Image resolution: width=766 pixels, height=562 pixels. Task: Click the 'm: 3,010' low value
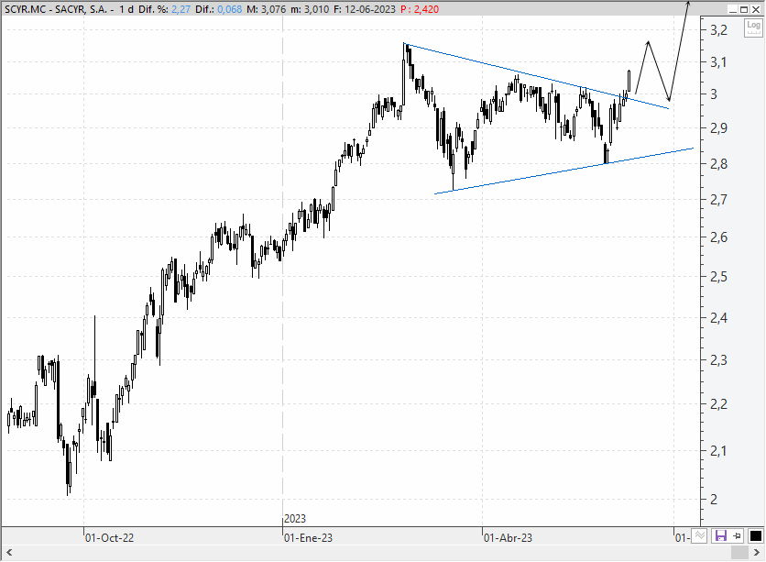[x=310, y=9]
